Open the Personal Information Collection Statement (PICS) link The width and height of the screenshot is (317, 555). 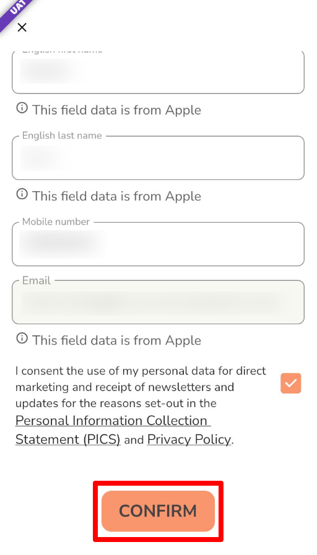coord(113,429)
